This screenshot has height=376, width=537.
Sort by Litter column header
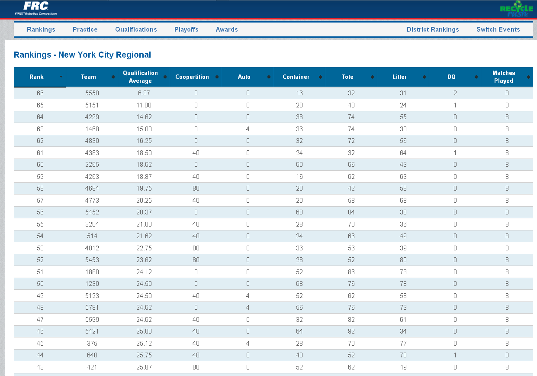point(403,77)
